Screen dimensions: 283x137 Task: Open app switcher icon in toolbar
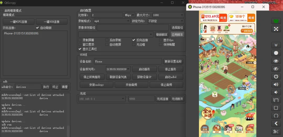click(276, 100)
